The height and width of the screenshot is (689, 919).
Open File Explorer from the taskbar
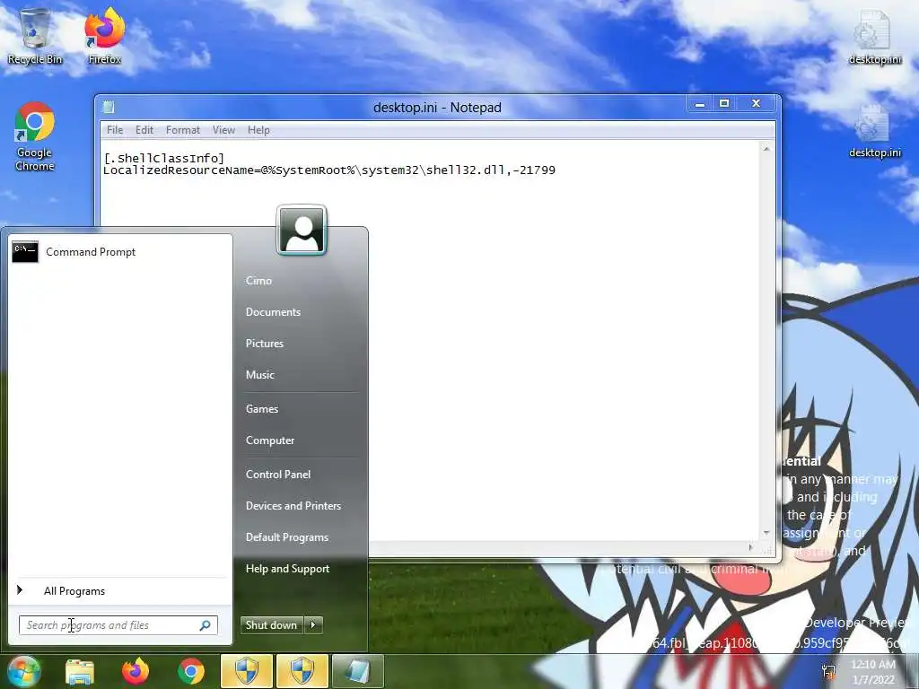click(80, 671)
